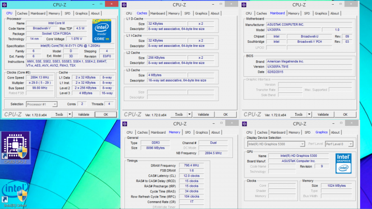Click OK in the CPU tab window

point(106,115)
